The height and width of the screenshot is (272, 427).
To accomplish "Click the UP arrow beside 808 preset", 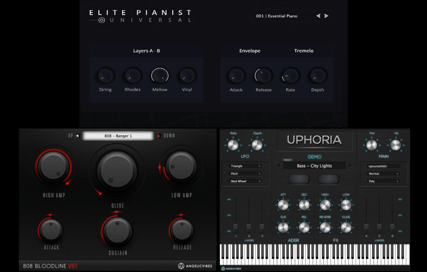I will (x=77, y=136).
